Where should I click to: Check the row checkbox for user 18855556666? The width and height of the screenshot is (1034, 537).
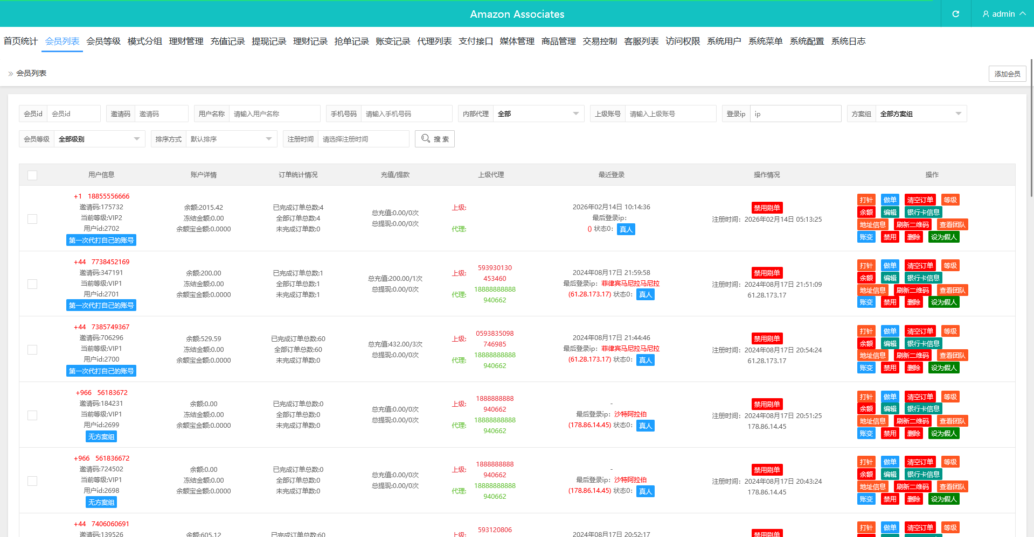32,219
